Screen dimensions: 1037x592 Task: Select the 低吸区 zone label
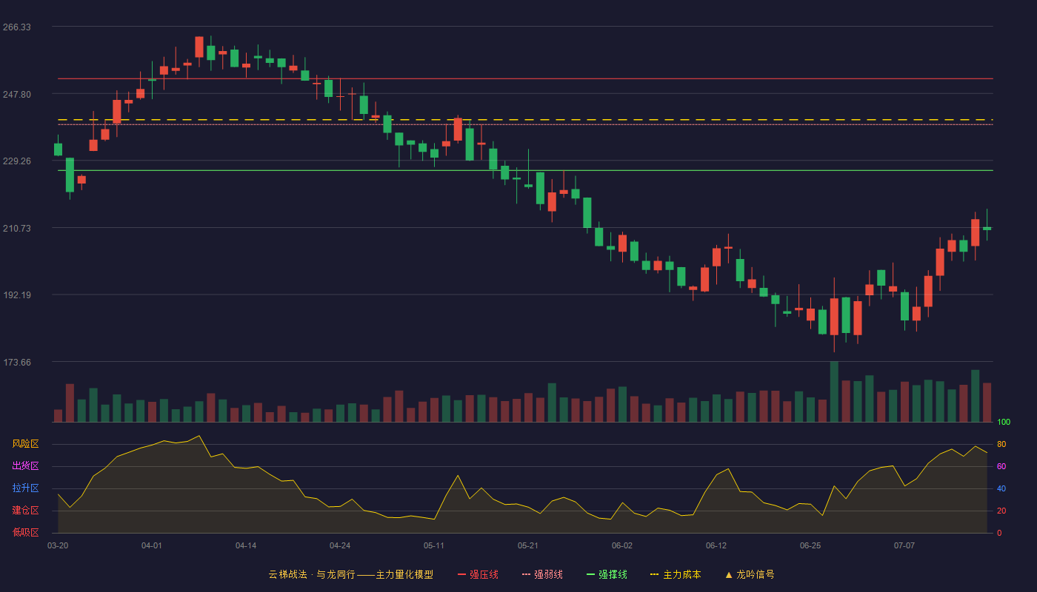(x=25, y=533)
